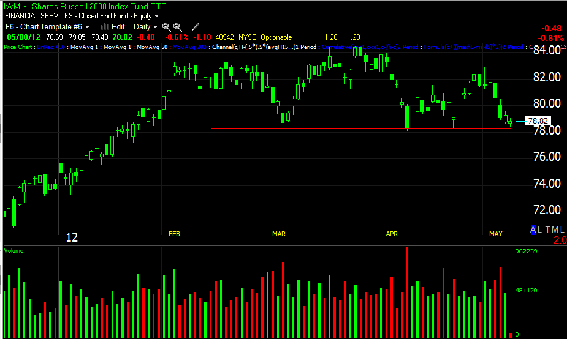Image resolution: width=567 pixels, height=339 pixels.
Task: Click the yellow 1.29 value
Action: [353, 37]
